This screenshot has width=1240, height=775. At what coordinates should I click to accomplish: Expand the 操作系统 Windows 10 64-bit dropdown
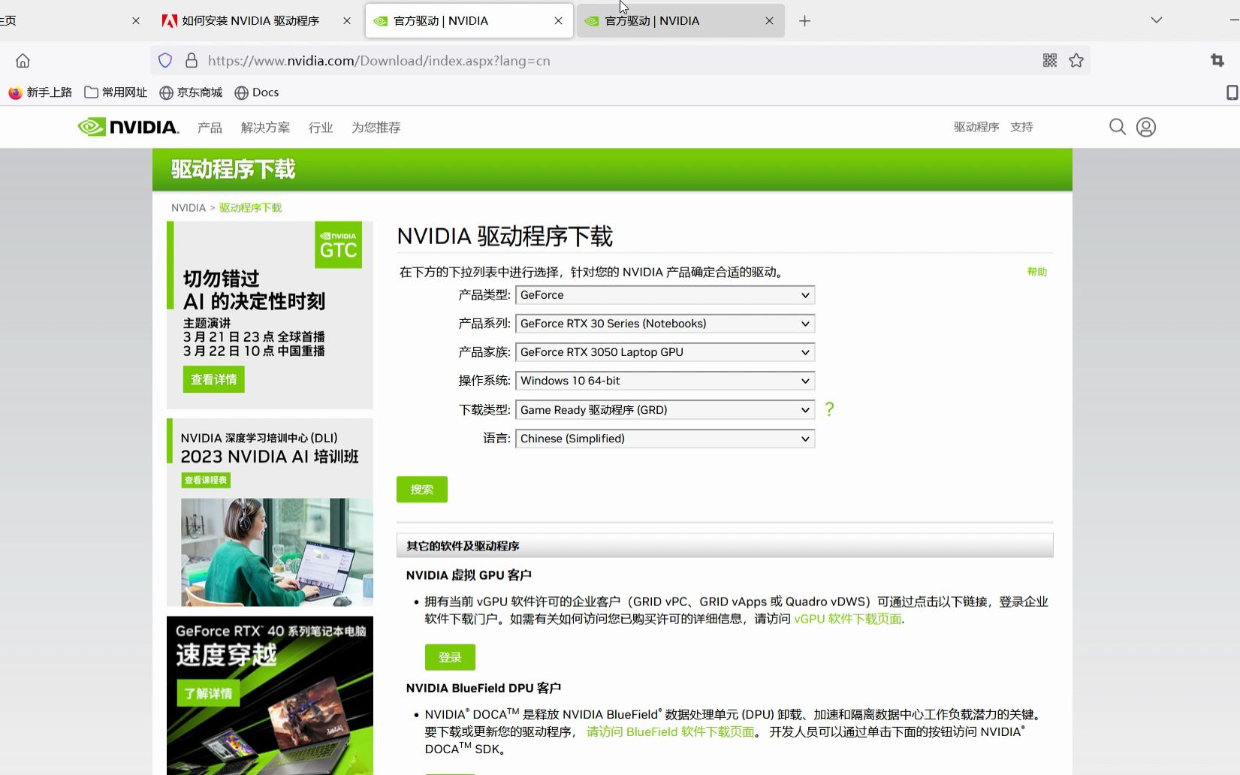coord(665,381)
